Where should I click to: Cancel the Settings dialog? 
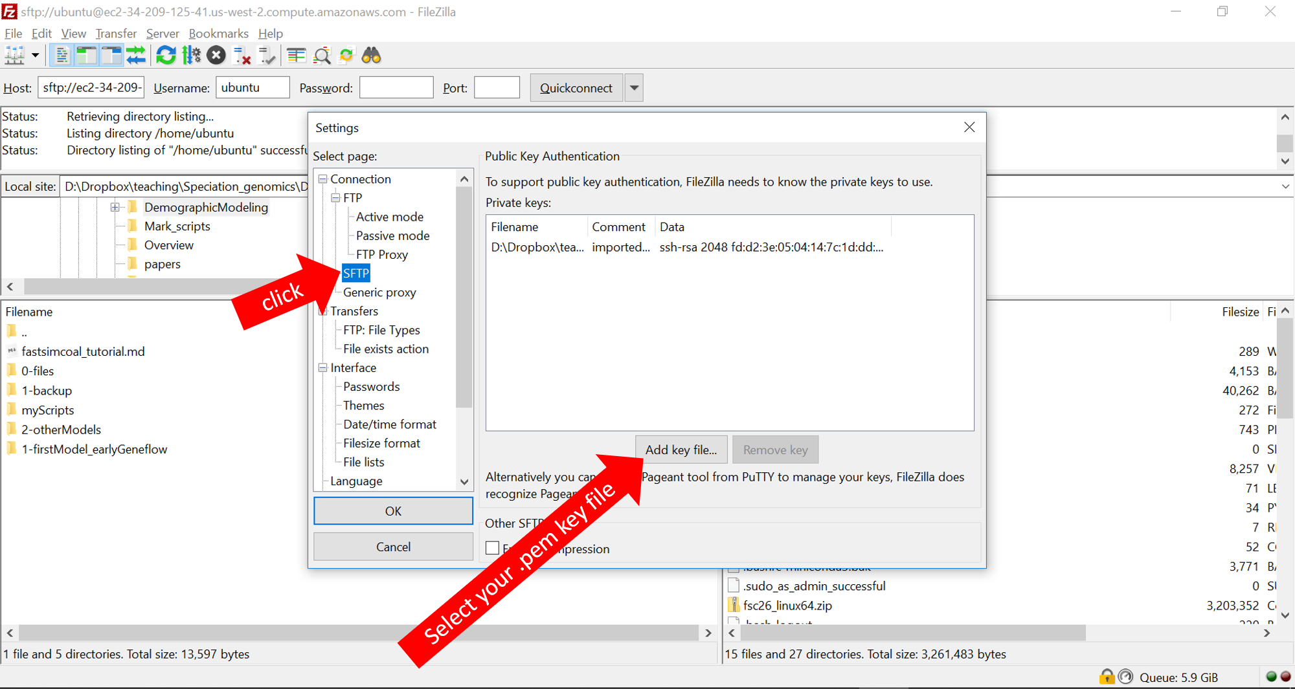coord(393,547)
